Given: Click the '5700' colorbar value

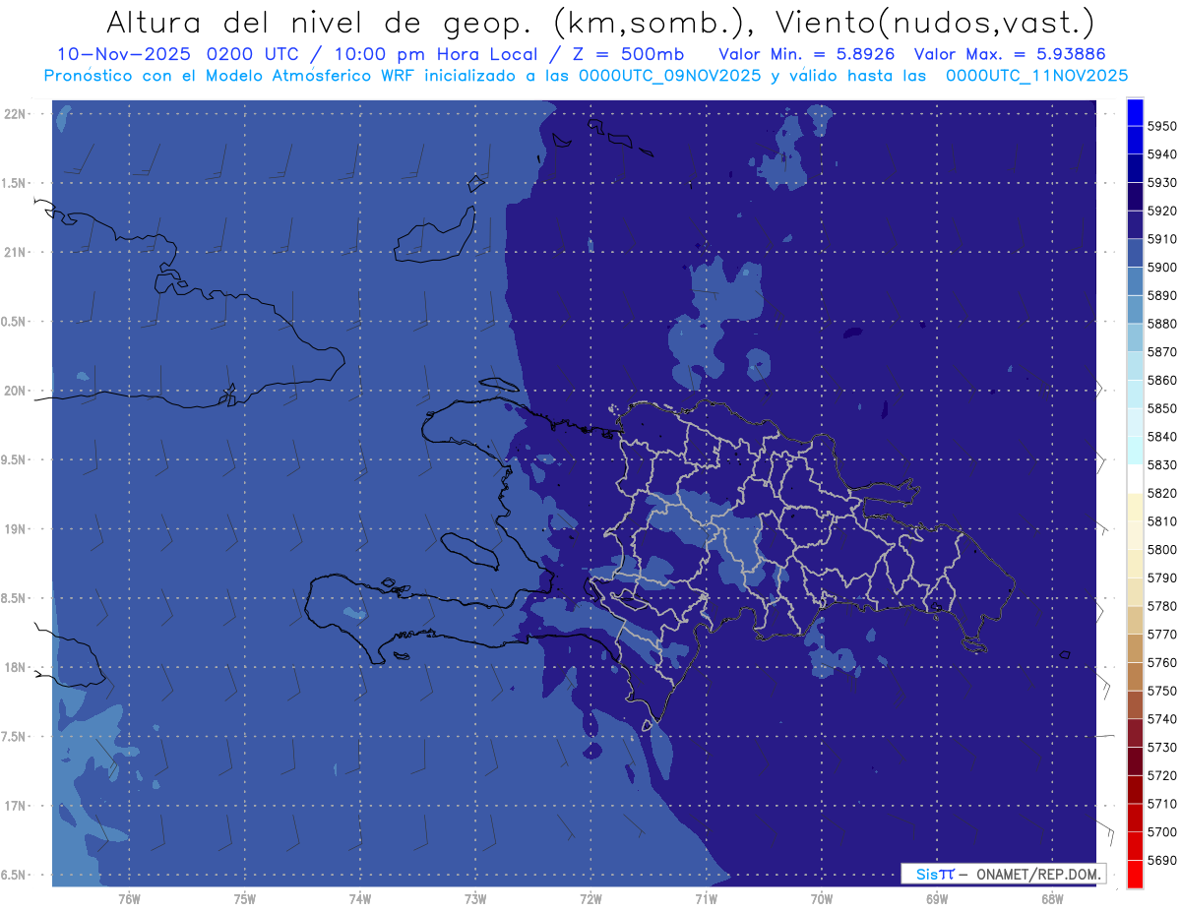Looking at the screenshot, I should 1161,832.
